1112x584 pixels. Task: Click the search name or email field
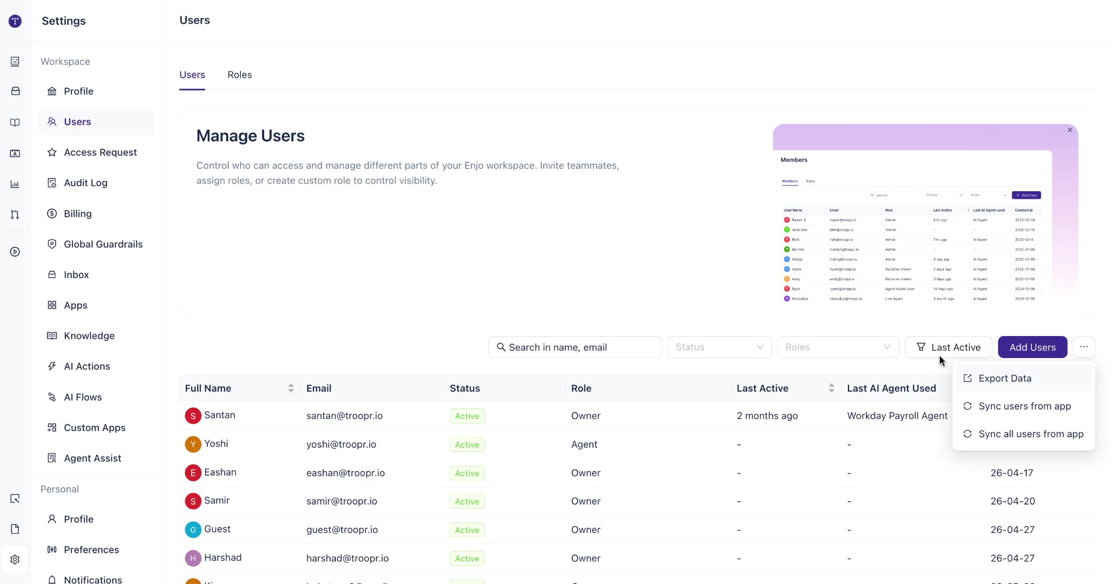click(x=575, y=347)
